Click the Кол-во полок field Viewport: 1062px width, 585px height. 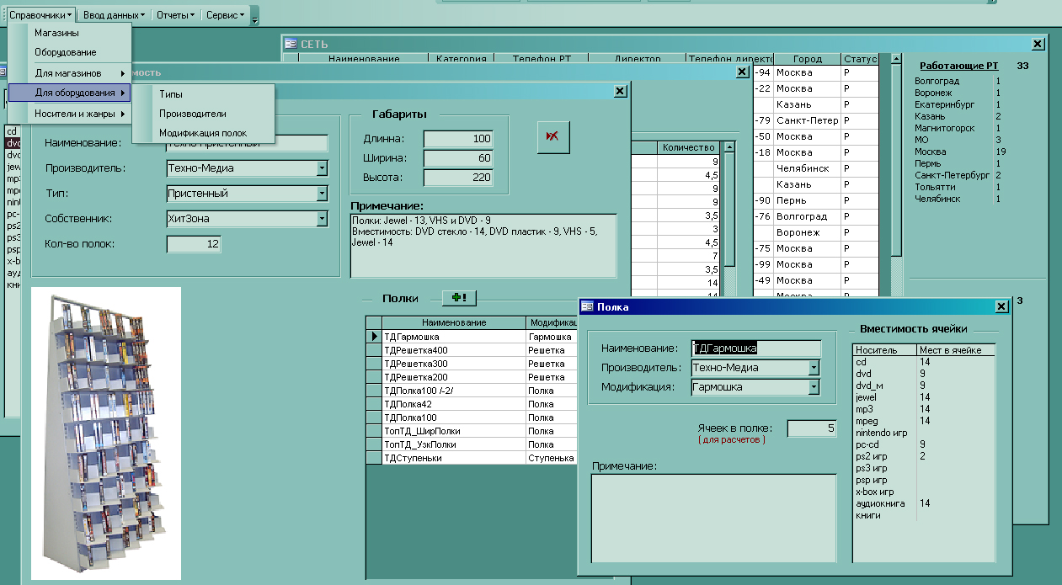pyautogui.click(x=194, y=244)
